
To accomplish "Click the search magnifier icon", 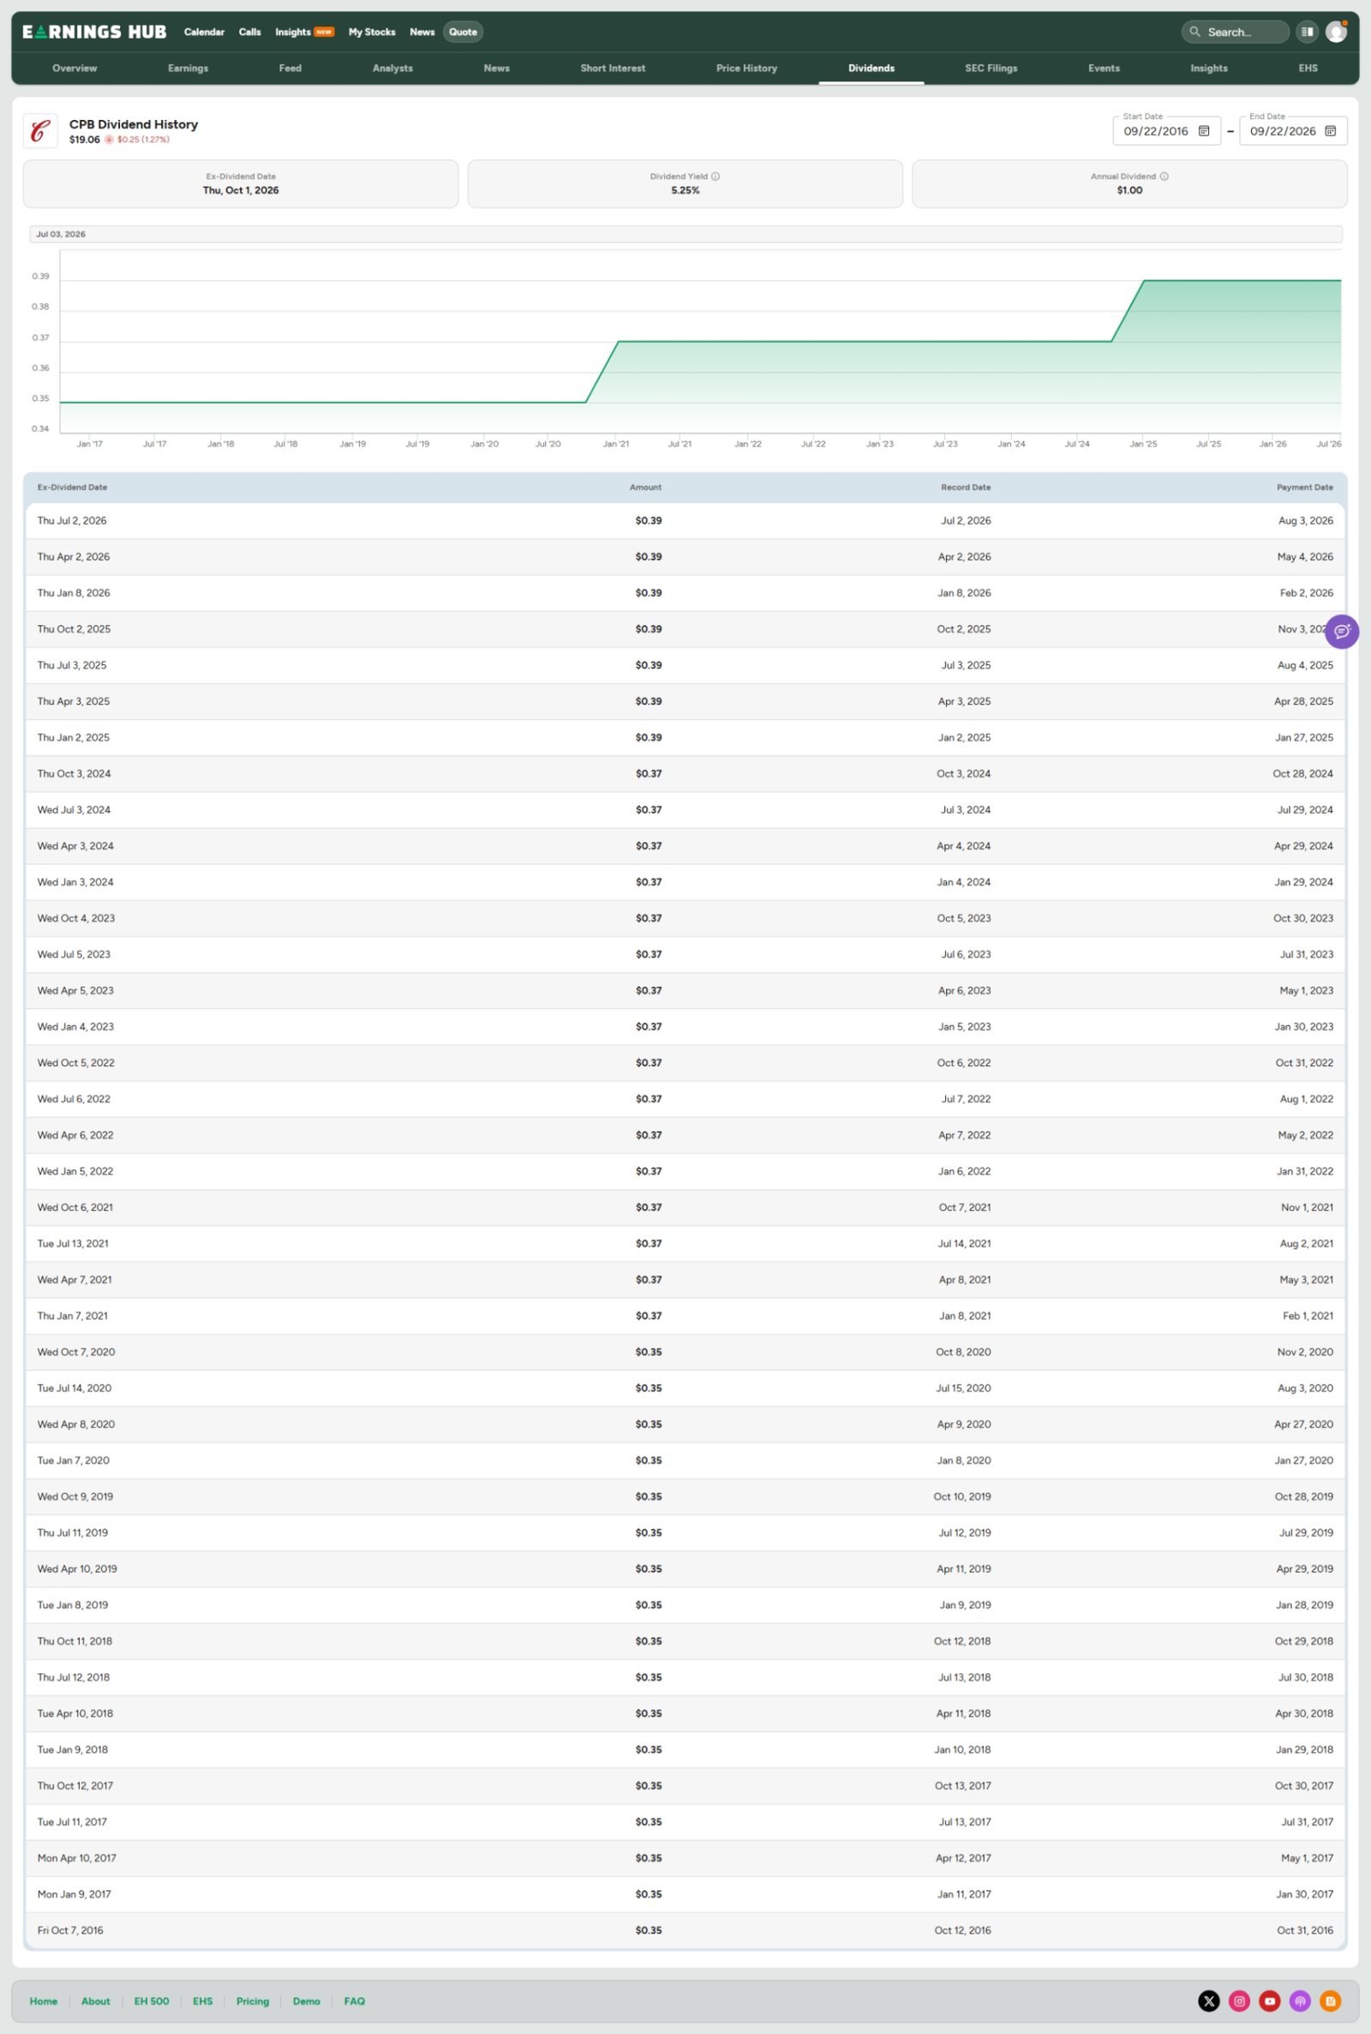I will pyautogui.click(x=1194, y=32).
